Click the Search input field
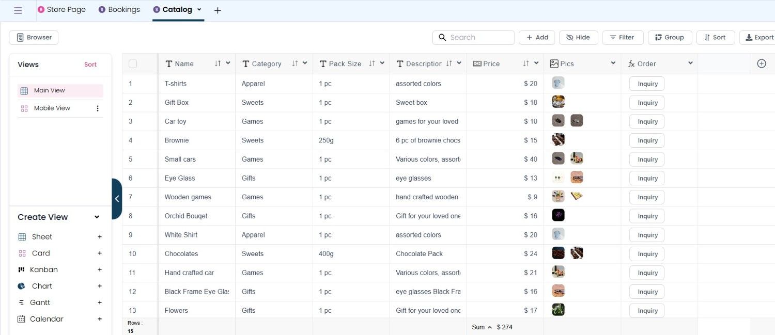The width and height of the screenshot is (775, 335). (473, 37)
